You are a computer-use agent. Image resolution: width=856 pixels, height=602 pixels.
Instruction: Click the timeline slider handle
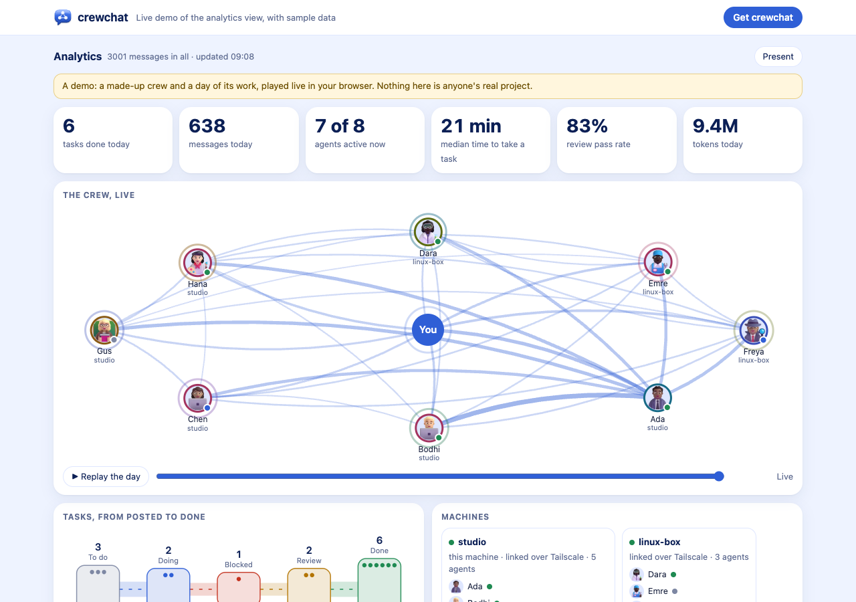[x=719, y=476]
